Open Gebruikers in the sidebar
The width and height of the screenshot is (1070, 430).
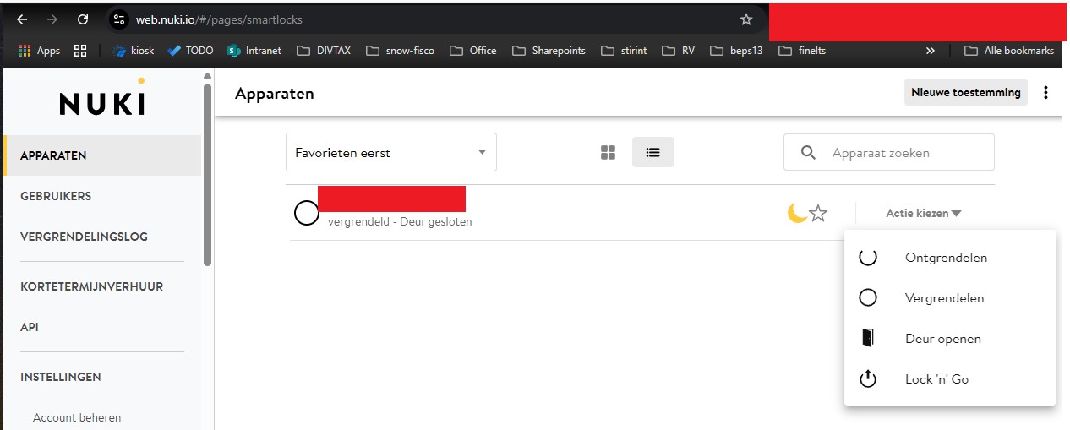click(56, 196)
